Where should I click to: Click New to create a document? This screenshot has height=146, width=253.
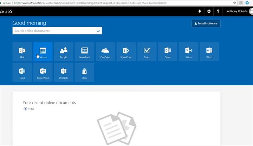[29, 109]
